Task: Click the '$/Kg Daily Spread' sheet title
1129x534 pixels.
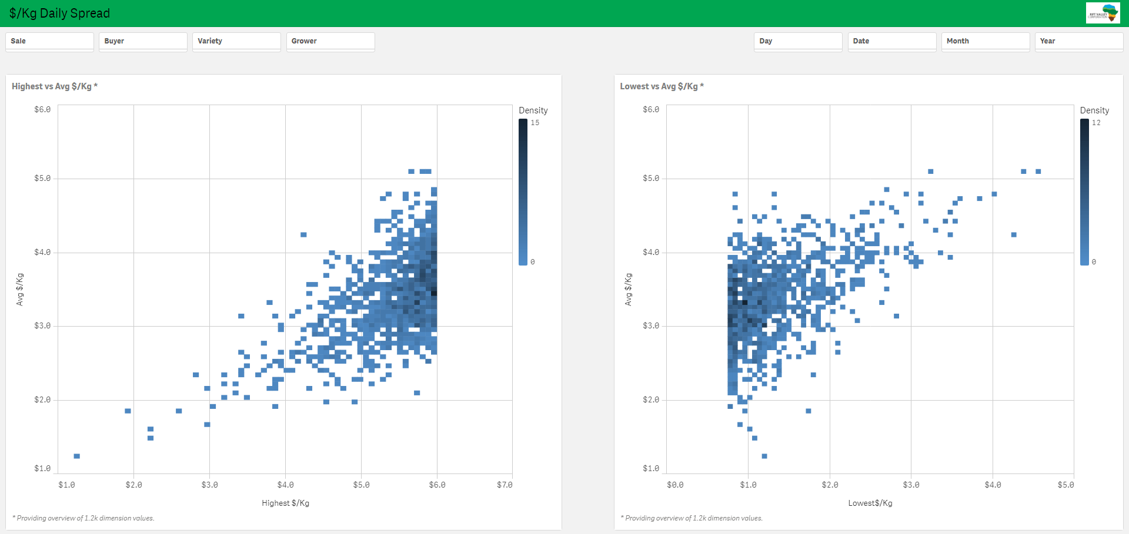Action: point(59,13)
